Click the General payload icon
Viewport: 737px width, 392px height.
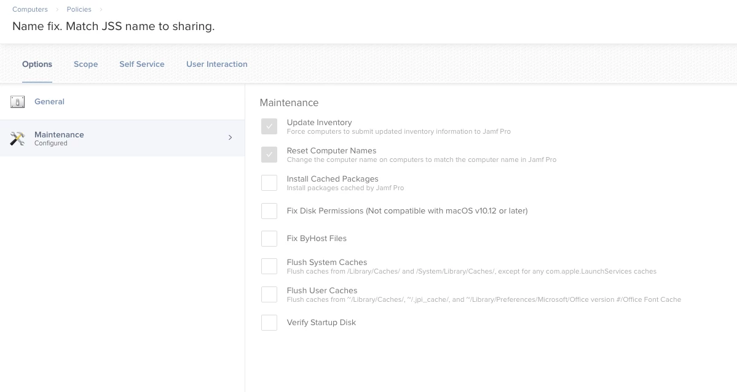coord(17,102)
